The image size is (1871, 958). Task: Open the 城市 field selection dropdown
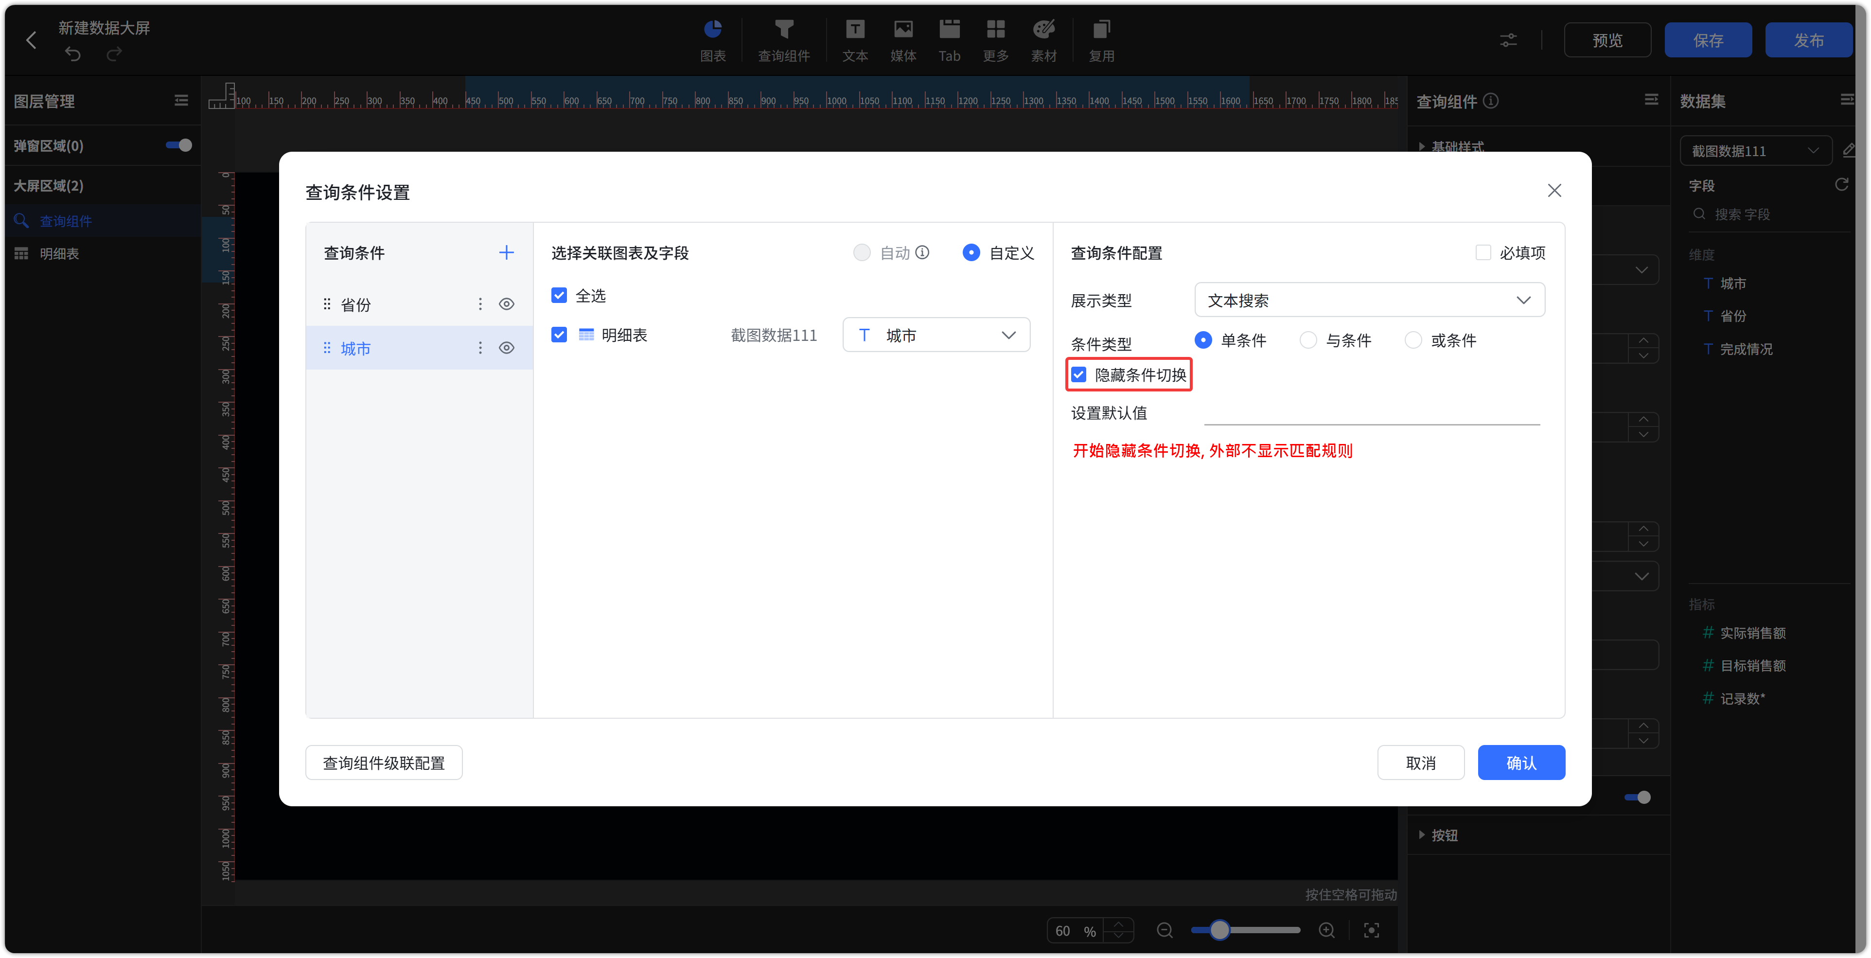936,335
